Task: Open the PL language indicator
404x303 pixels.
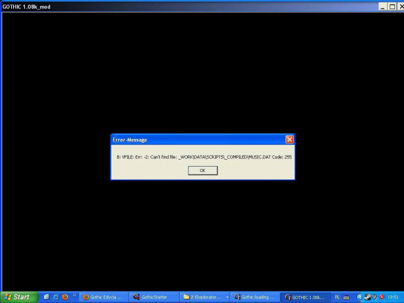Action: click(337, 297)
